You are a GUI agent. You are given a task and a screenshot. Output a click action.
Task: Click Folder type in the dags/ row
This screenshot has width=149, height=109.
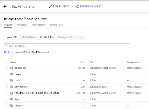pyautogui.click(x=93, y=74)
